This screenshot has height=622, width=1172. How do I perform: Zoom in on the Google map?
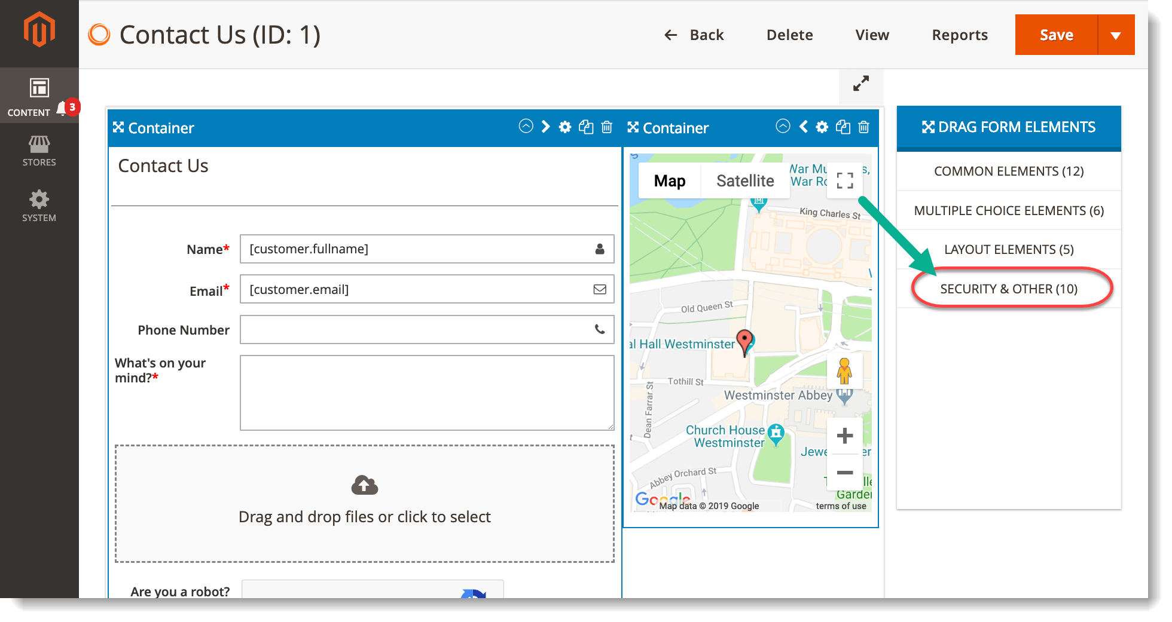pyautogui.click(x=844, y=435)
